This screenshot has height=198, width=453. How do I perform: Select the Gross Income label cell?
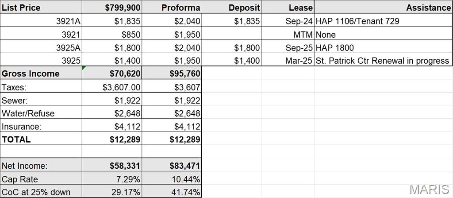pos(41,73)
